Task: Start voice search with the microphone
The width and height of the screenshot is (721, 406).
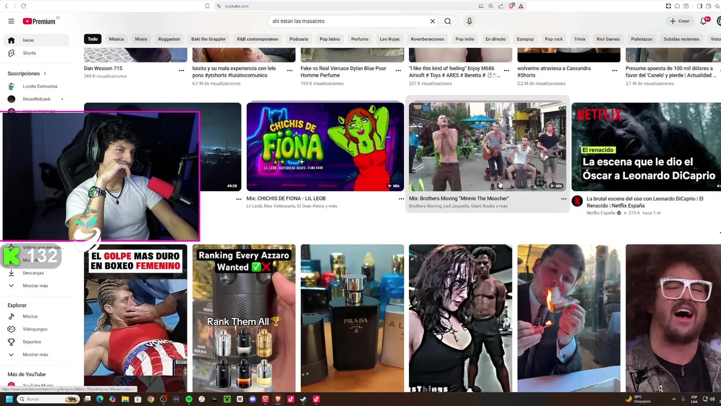Action: click(469, 21)
